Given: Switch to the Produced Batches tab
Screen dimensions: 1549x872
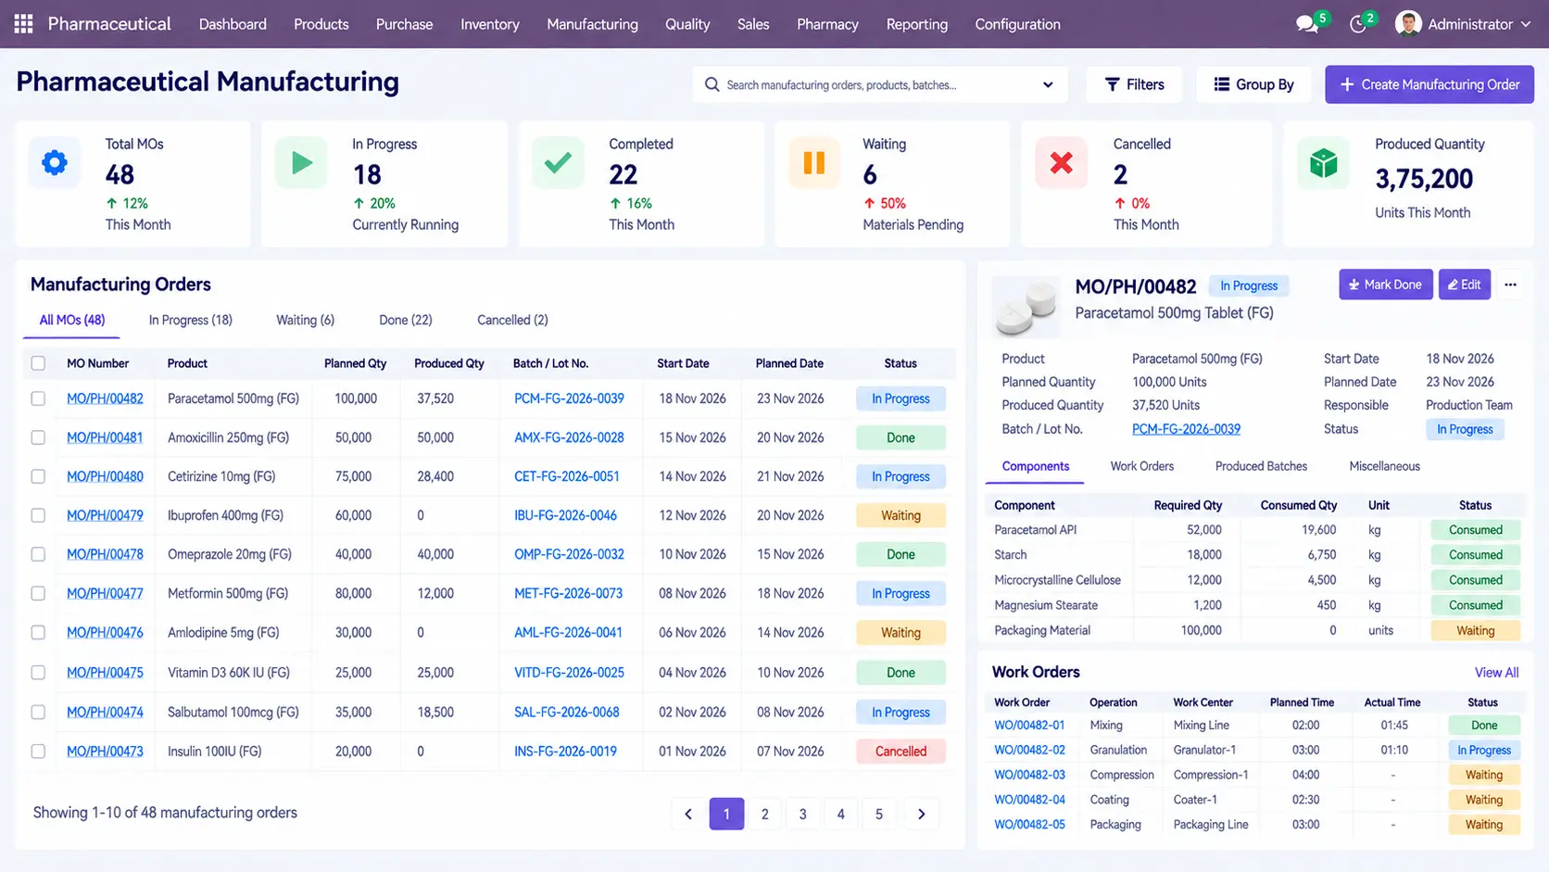Looking at the screenshot, I should (x=1261, y=466).
